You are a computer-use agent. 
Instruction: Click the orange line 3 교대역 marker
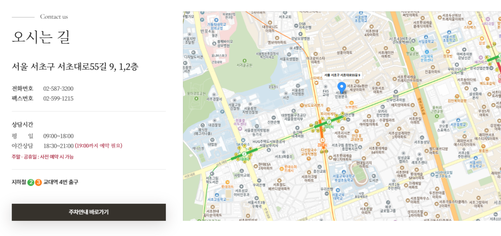[x=322, y=141]
